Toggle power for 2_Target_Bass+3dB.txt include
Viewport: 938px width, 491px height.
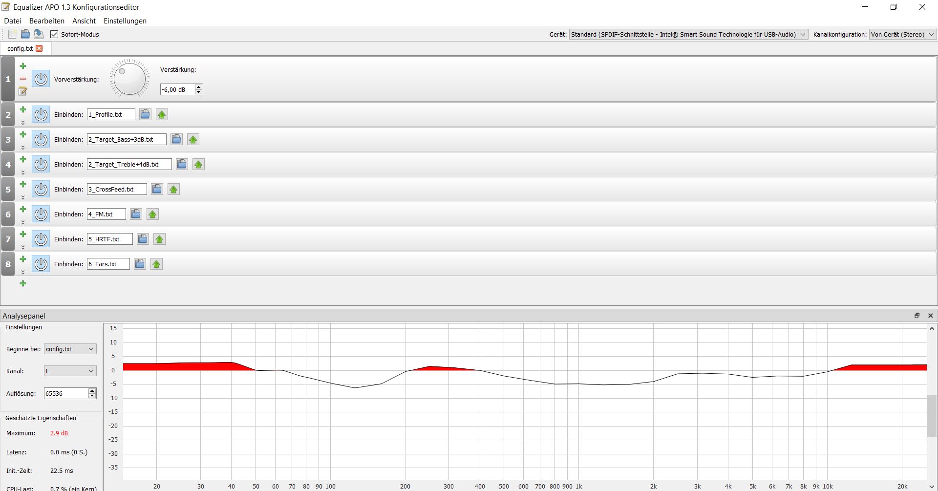click(x=41, y=139)
